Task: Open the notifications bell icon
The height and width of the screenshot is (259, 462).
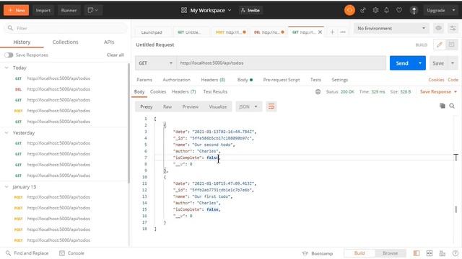Action: [387, 10]
